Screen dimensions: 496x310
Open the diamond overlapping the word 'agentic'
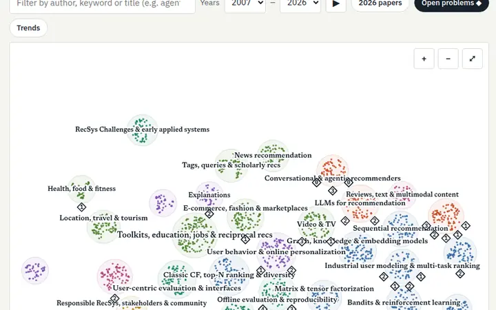point(349,182)
